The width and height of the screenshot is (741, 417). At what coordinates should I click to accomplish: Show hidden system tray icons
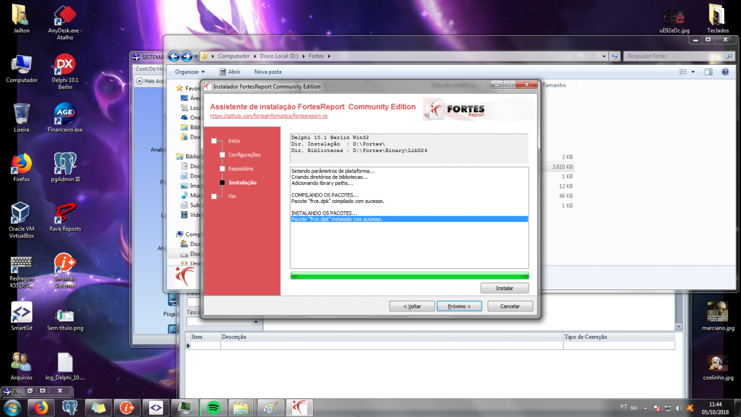[x=645, y=408]
